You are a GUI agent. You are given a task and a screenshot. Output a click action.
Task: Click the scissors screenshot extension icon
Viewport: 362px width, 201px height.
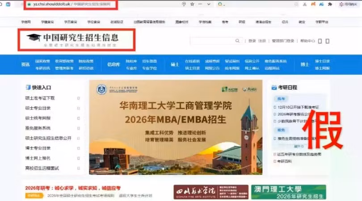click(x=305, y=4)
